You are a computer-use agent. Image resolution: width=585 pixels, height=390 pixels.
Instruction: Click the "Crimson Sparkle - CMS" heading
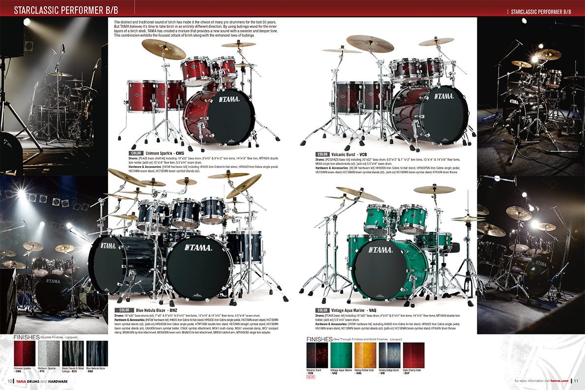point(165,153)
